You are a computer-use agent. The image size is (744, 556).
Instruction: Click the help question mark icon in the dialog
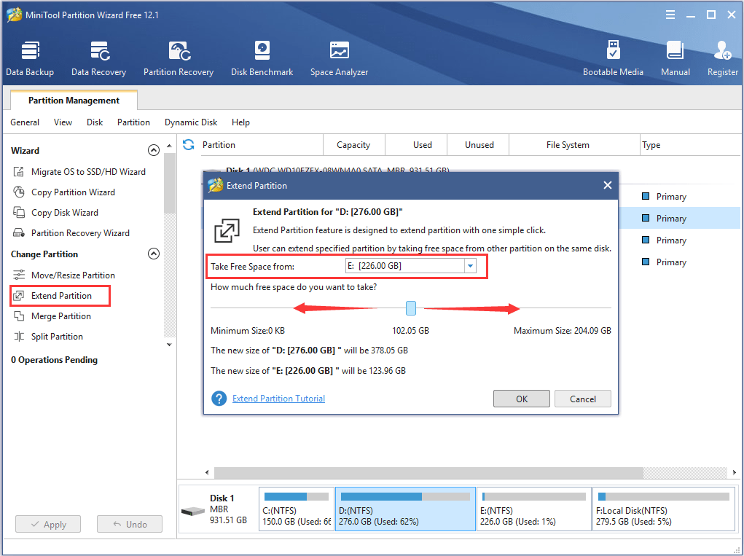[219, 399]
